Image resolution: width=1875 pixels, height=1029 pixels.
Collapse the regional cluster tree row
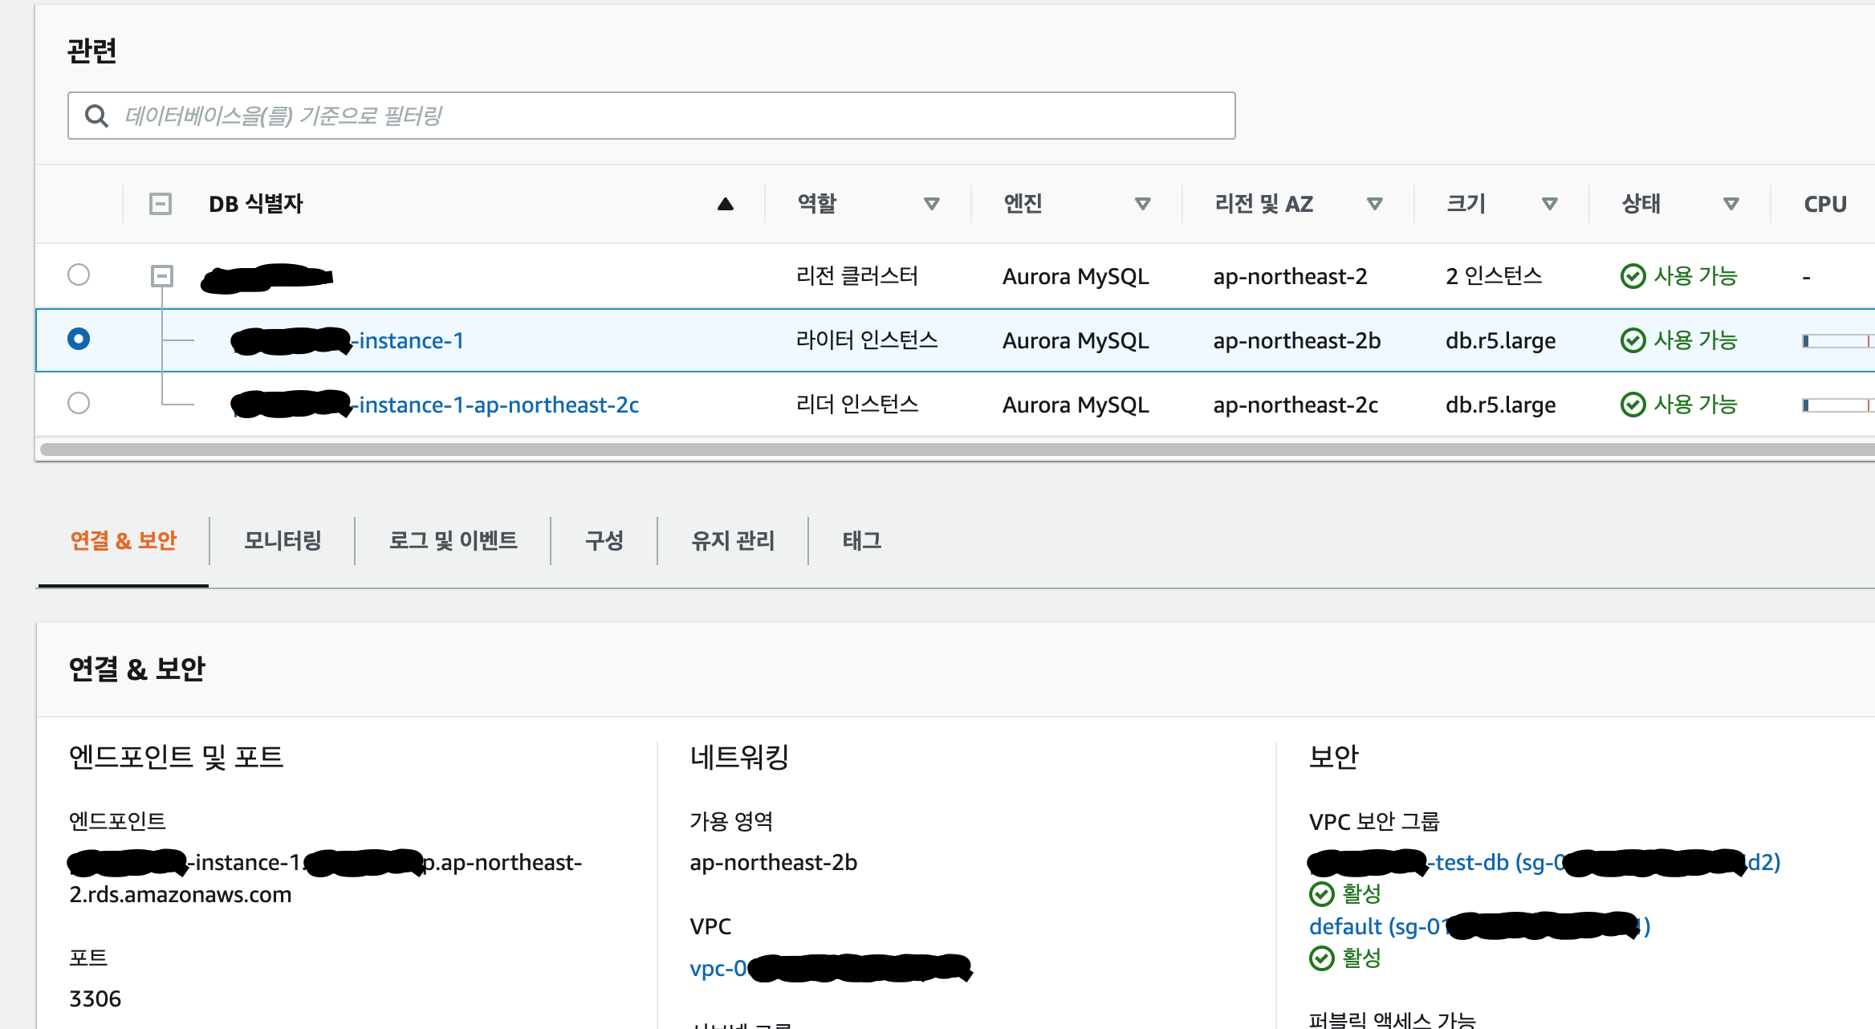coord(162,277)
